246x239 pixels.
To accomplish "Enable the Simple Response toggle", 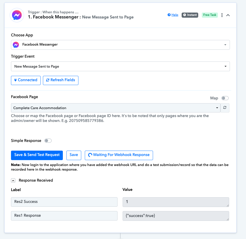I will pos(48,141).
